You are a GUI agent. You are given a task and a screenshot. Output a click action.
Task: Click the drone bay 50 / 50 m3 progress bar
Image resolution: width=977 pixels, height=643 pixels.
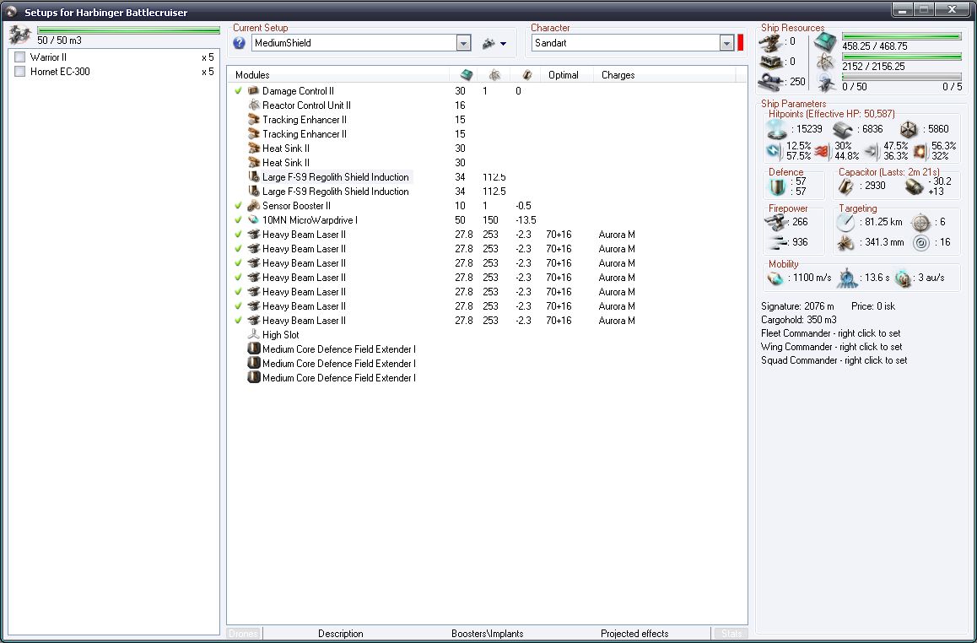tap(128, 30)
